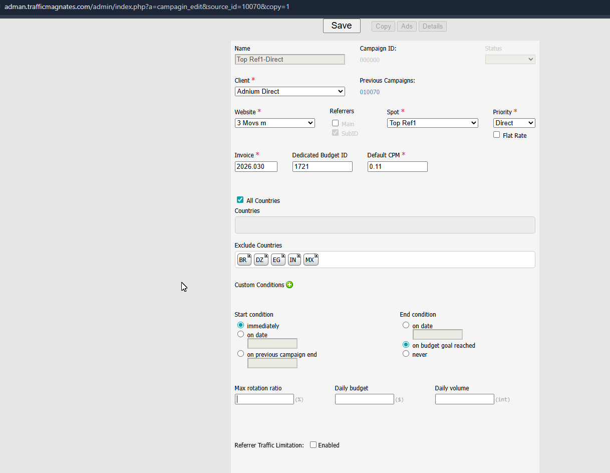Toggle the Main referrers checkbox
The image size is (610, 473).
click(x=336, y=123)
